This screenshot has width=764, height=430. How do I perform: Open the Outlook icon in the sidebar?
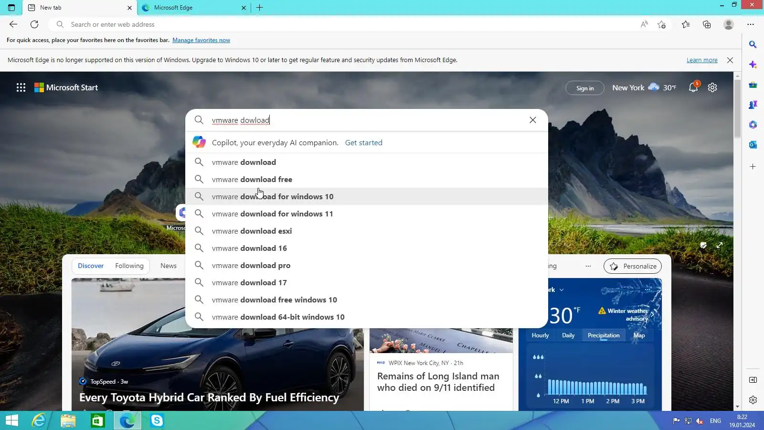(x=753, y=145)
